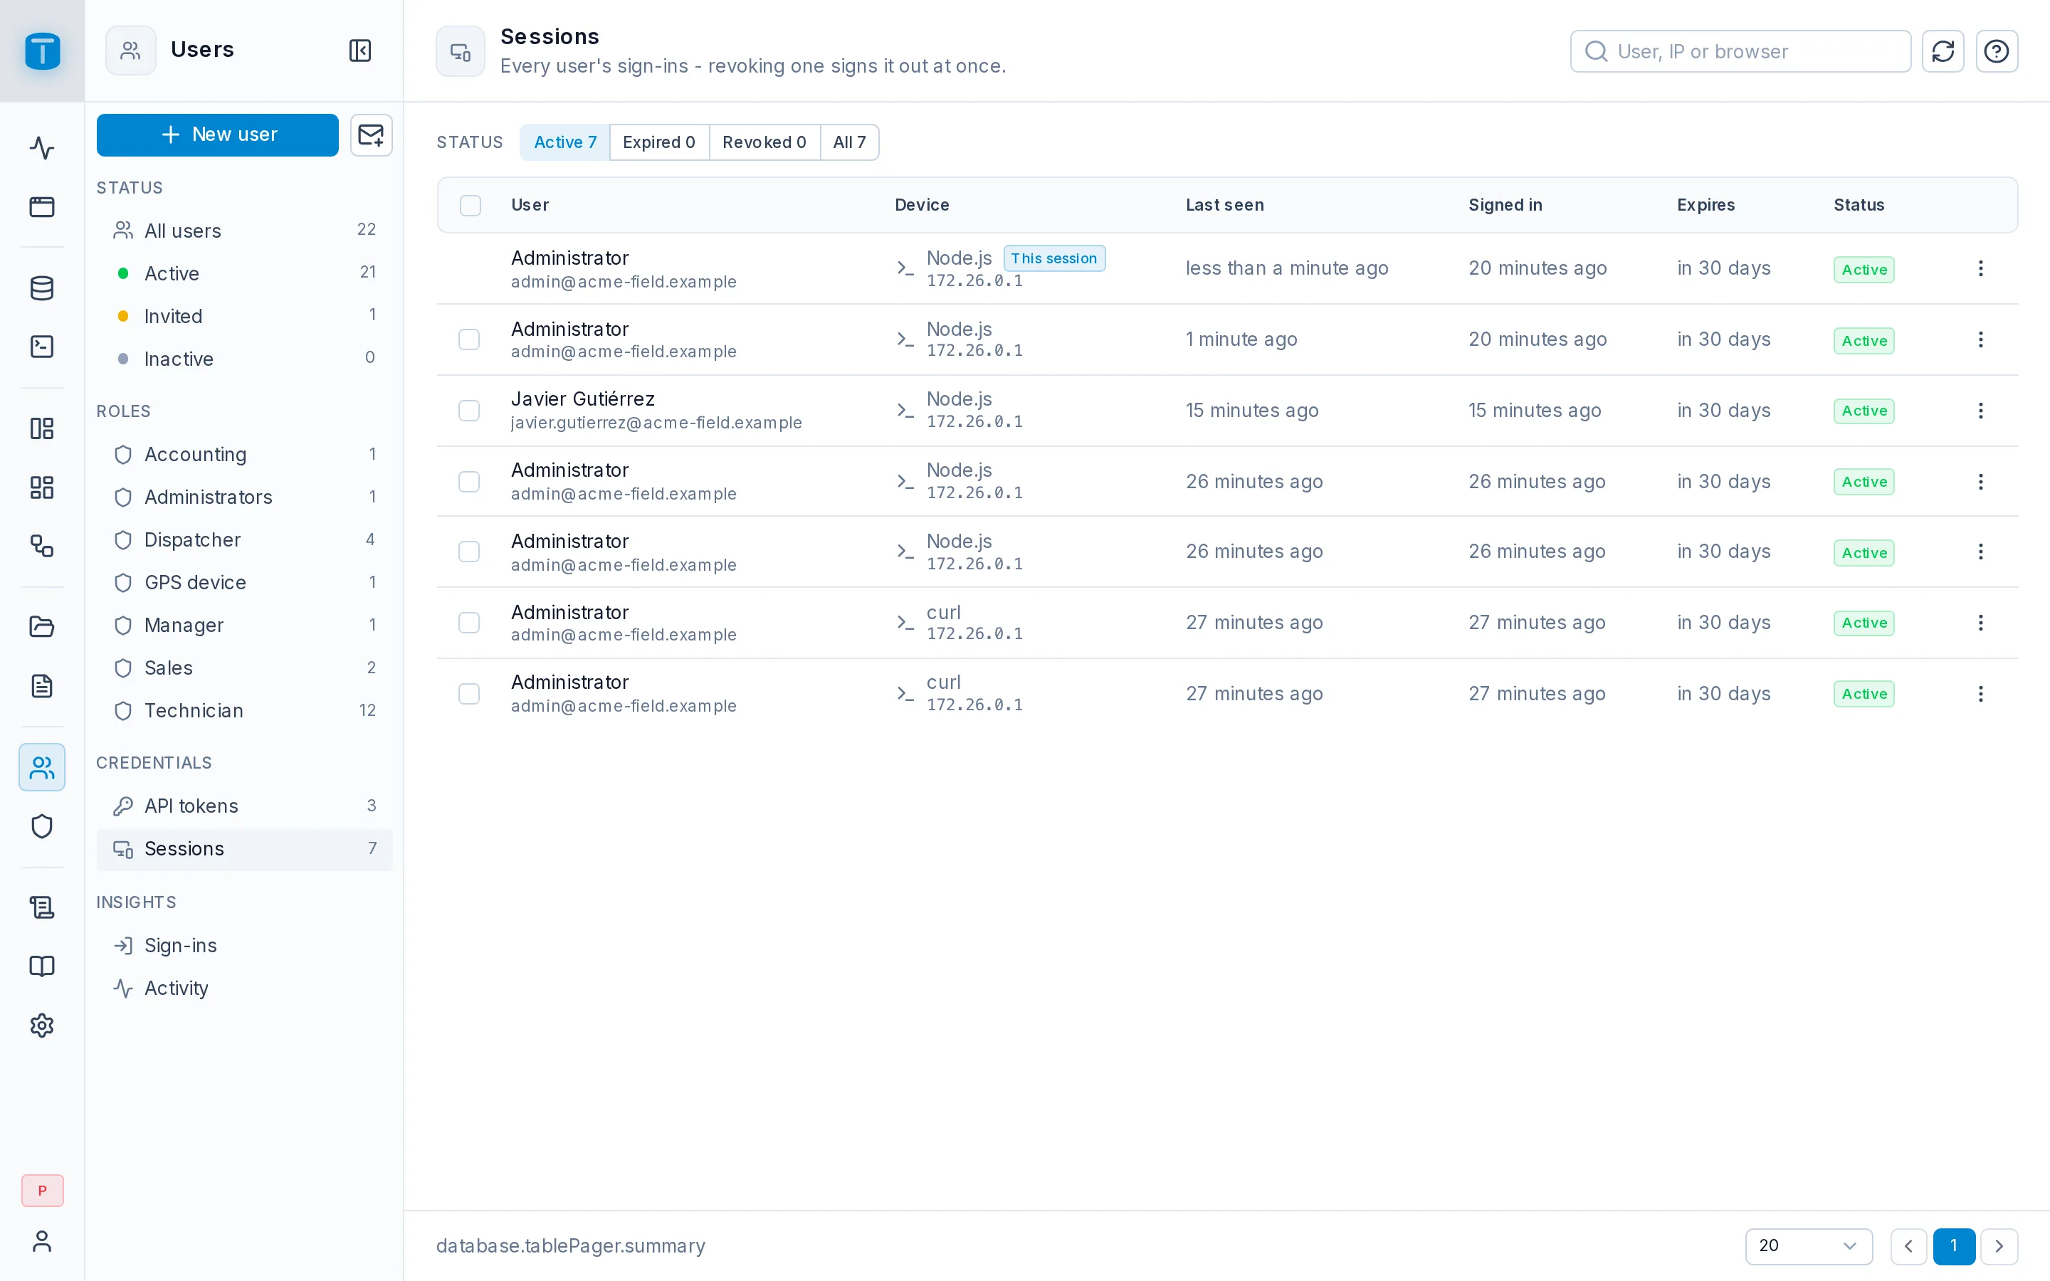
Task: Filter by Dispatcher role
Action: pyautogui.click(x=245, y=539)
